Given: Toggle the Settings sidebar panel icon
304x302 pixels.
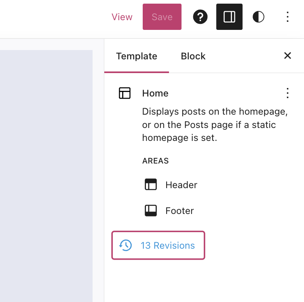Looking at the screenshot, I should [x=229, y=17].
